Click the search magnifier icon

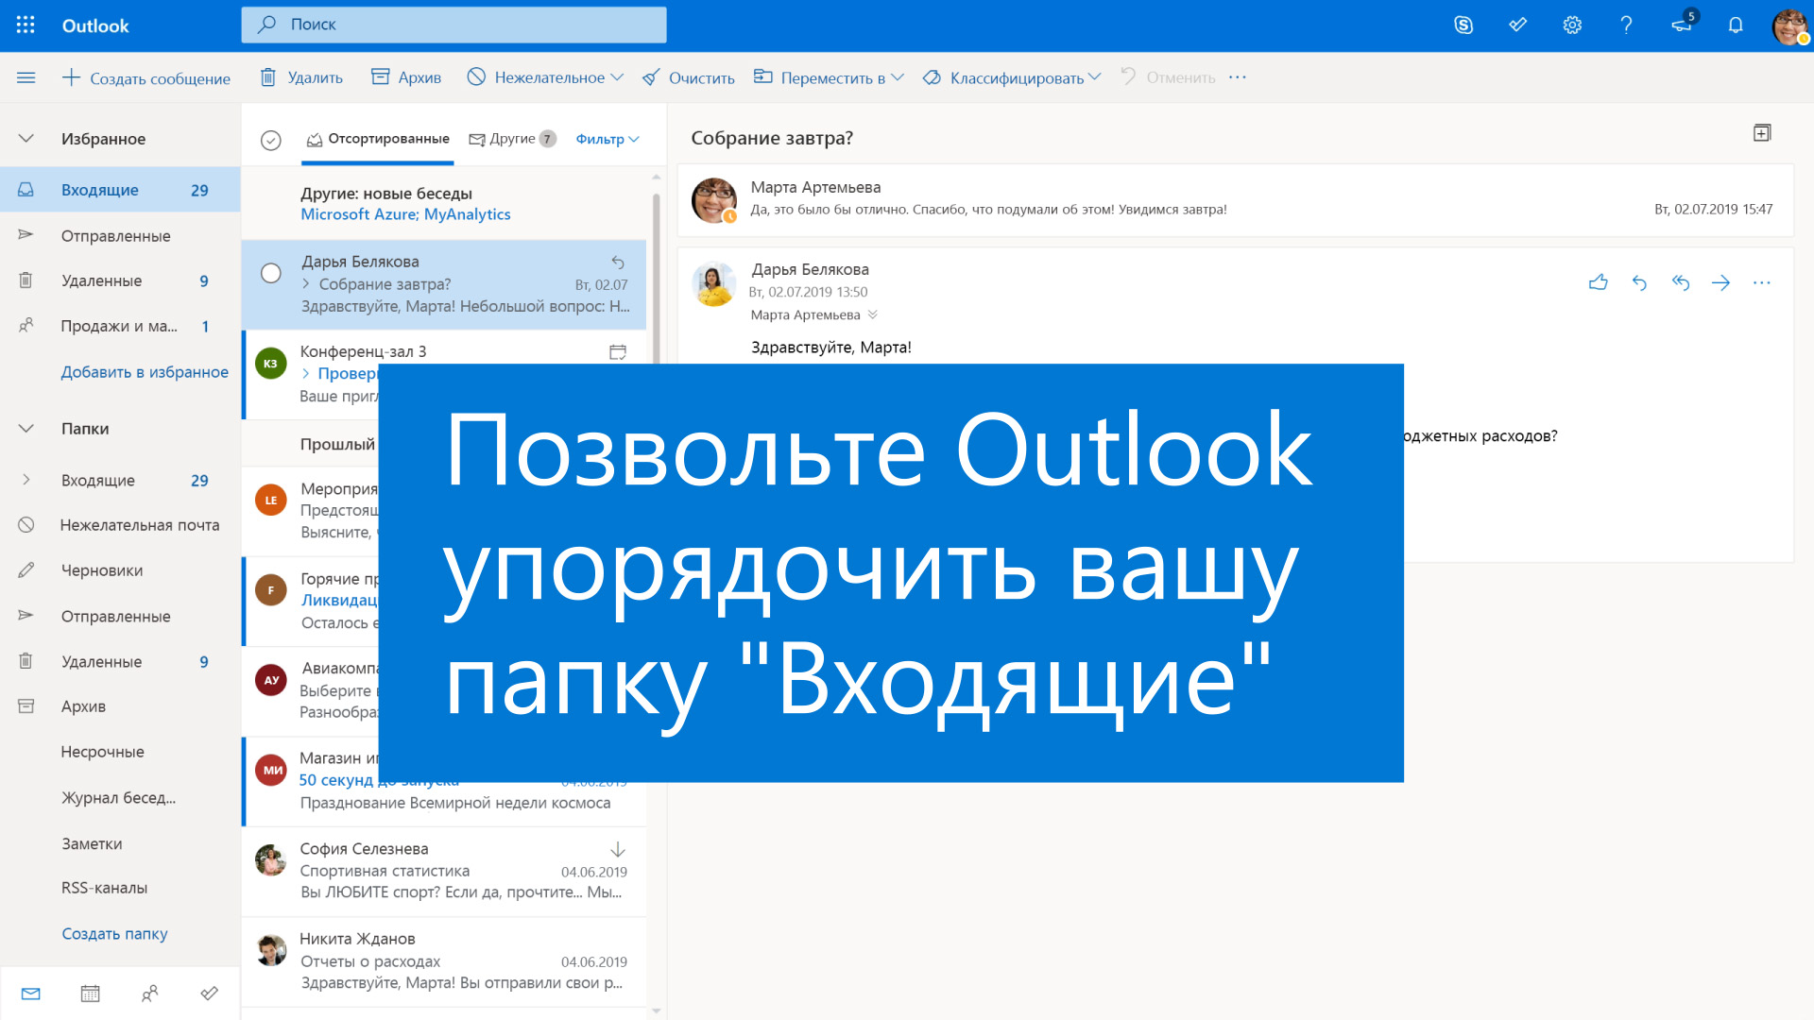[x=267, y=25]
